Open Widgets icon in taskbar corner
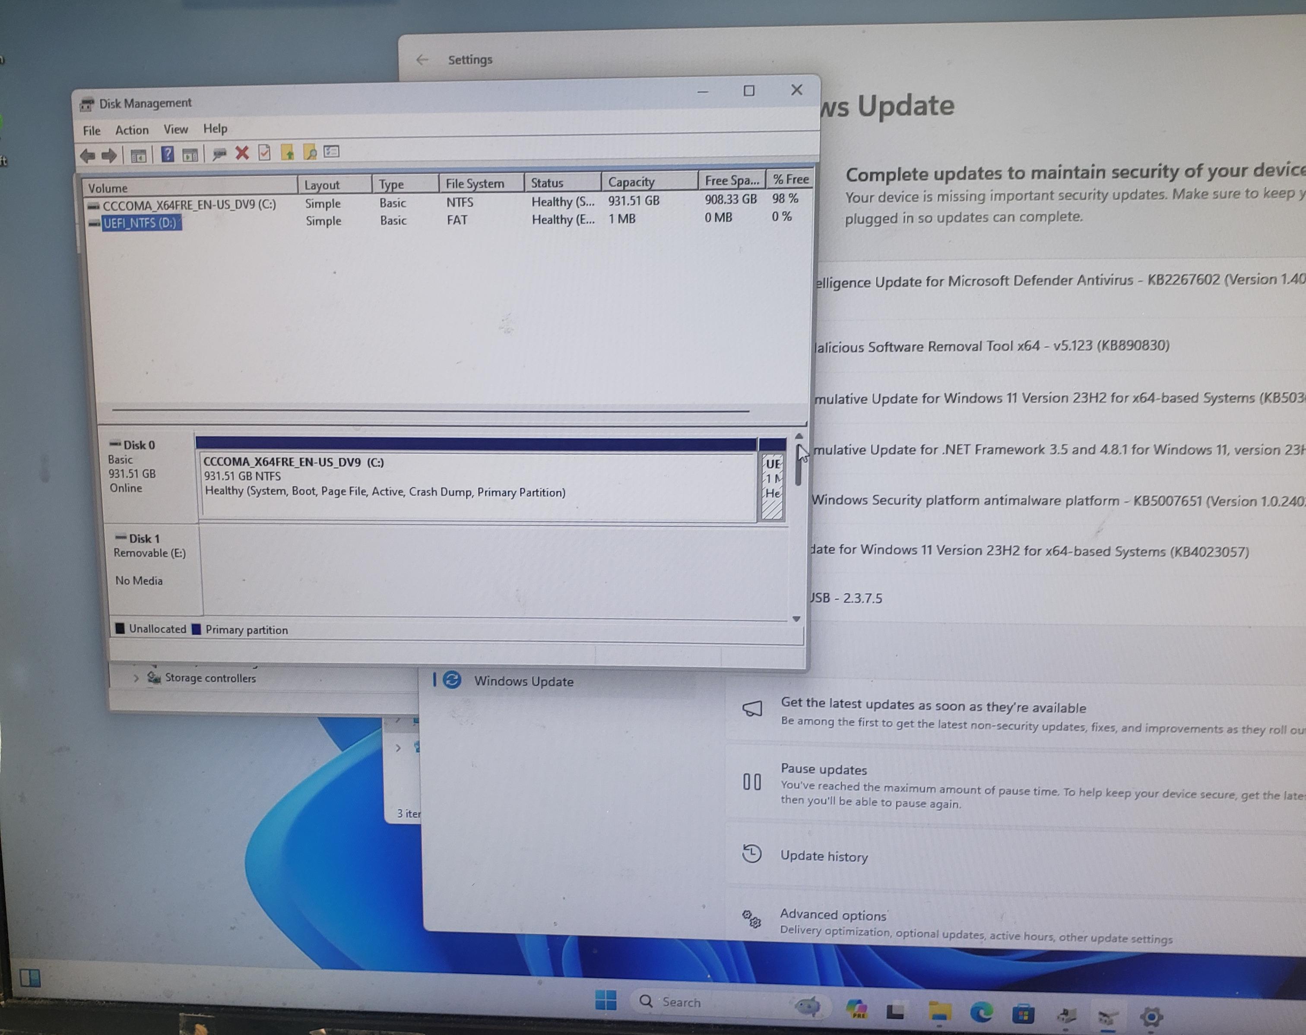Screen dimensions: 1306x1035 tap(30, 978)
